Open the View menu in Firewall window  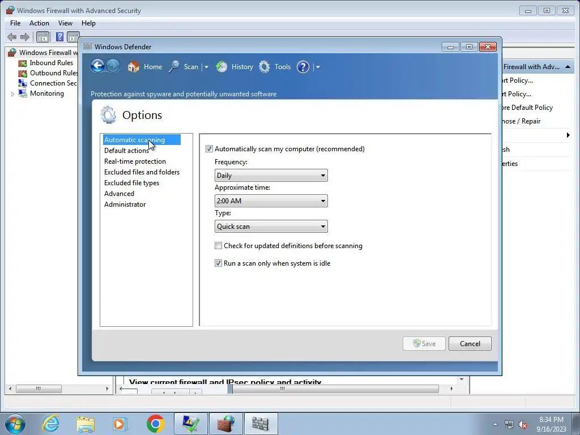[x=65, y=23]
